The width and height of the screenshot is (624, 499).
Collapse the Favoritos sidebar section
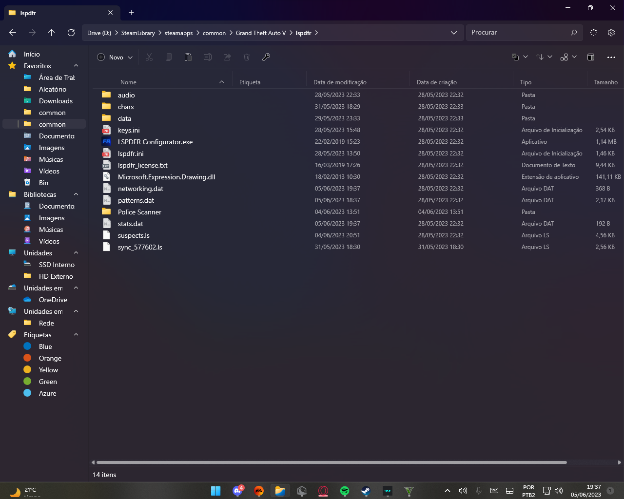click(76, 66)
